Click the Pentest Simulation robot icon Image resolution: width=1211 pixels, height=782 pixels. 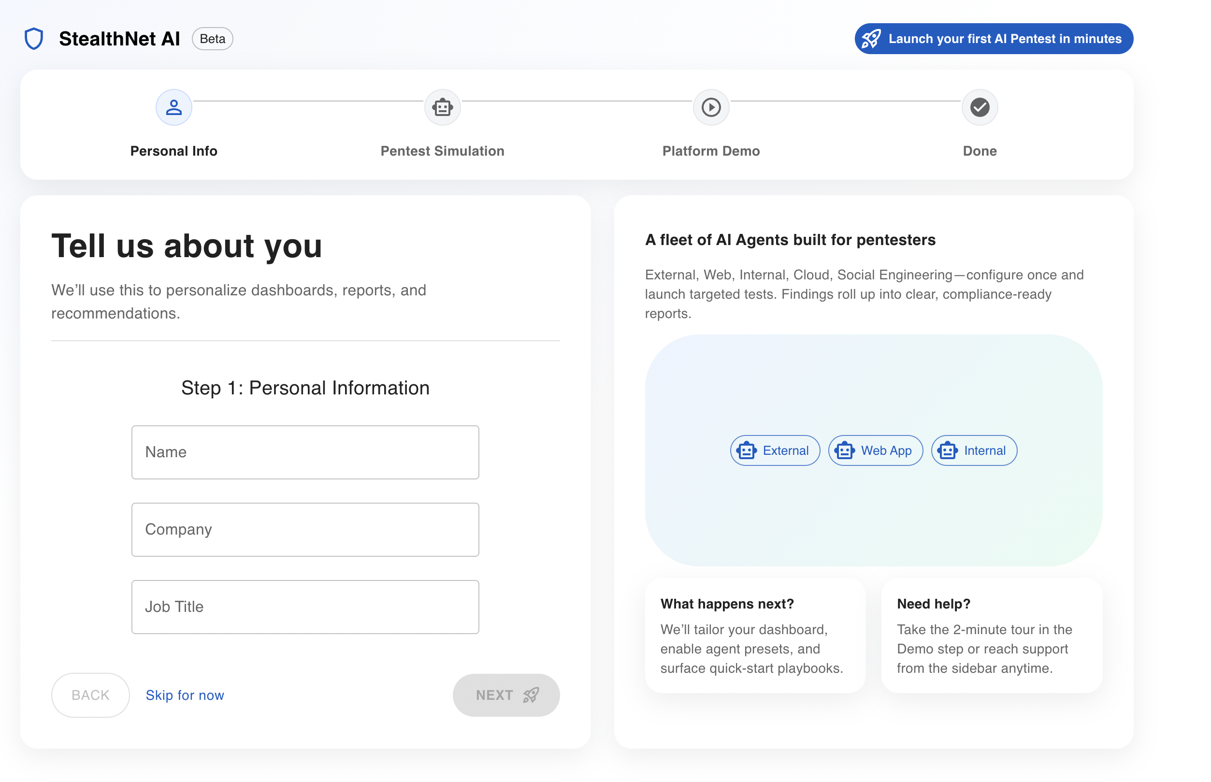[x=442, y=108]
